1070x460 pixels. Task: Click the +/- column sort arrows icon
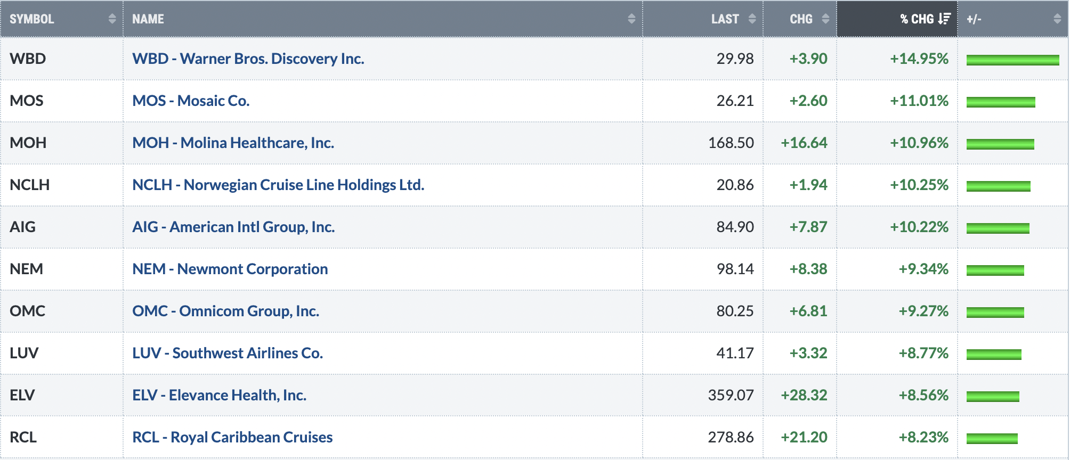coord(1057,19)
